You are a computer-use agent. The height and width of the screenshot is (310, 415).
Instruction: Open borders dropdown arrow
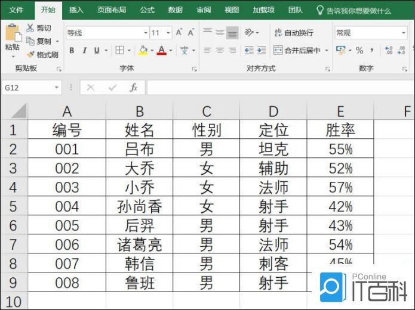click(129, 50)
